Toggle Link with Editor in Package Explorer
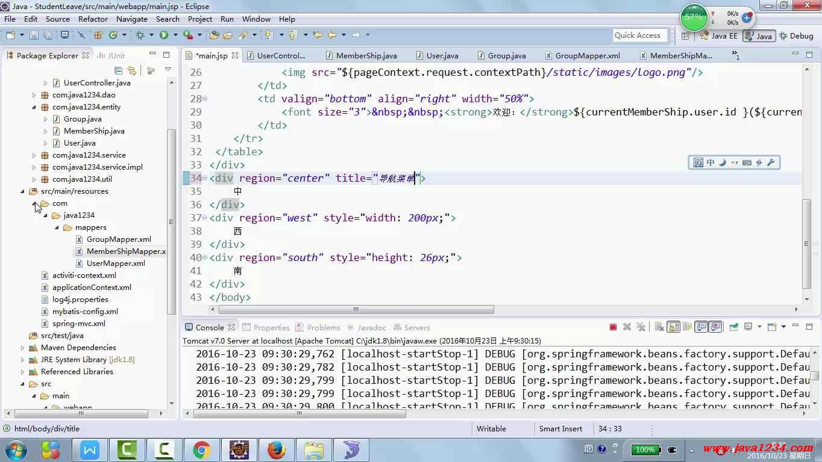 point(132,70)
